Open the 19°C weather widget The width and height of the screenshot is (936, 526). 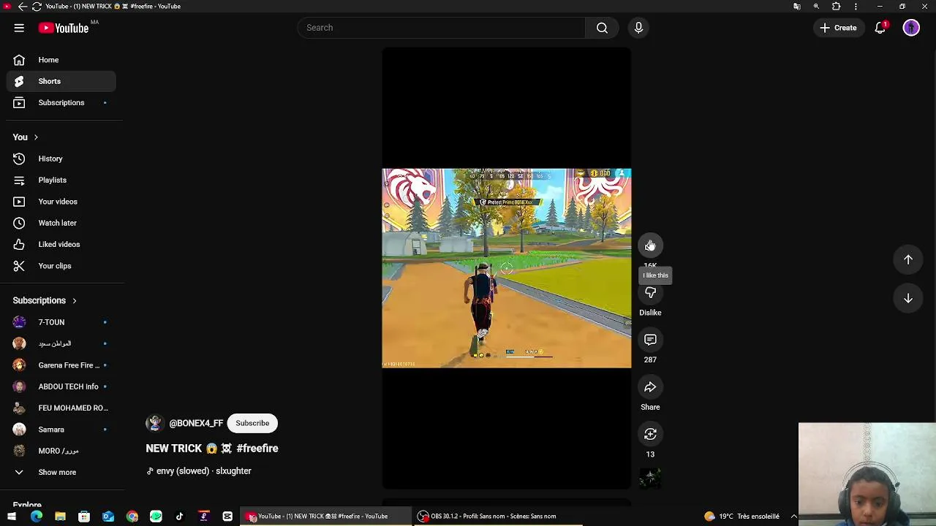pyautogui.click(x=741, y=517)
